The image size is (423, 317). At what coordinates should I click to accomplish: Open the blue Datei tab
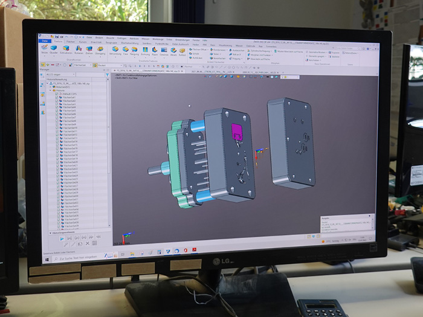coord(45,41)
